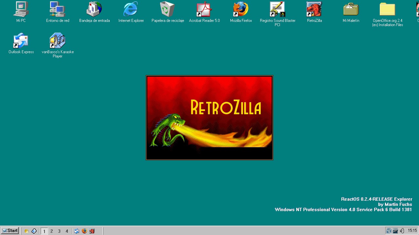Open OpenOffice.org 2.4 Installation Files folder
Screen dimensions: 419x235
click(388, 14)
